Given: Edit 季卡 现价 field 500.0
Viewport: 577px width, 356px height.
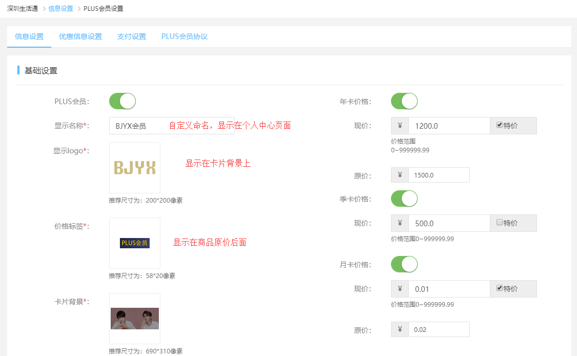Looking at the screenshot, I should pyautogui.click(x=449, y=223).
